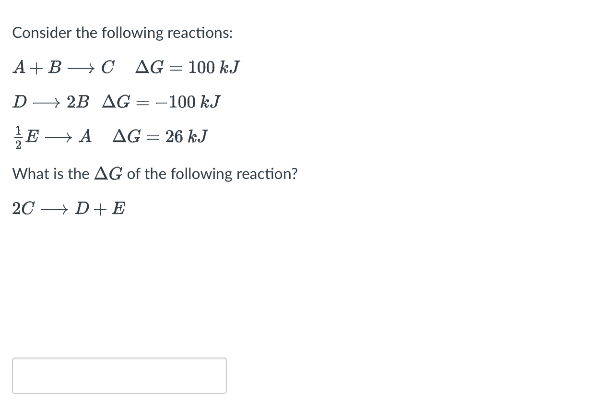Click the ΔG = 26 kJ value
Image resolution: width=589 pixels, height=417 pixels.
coord(160,136)
